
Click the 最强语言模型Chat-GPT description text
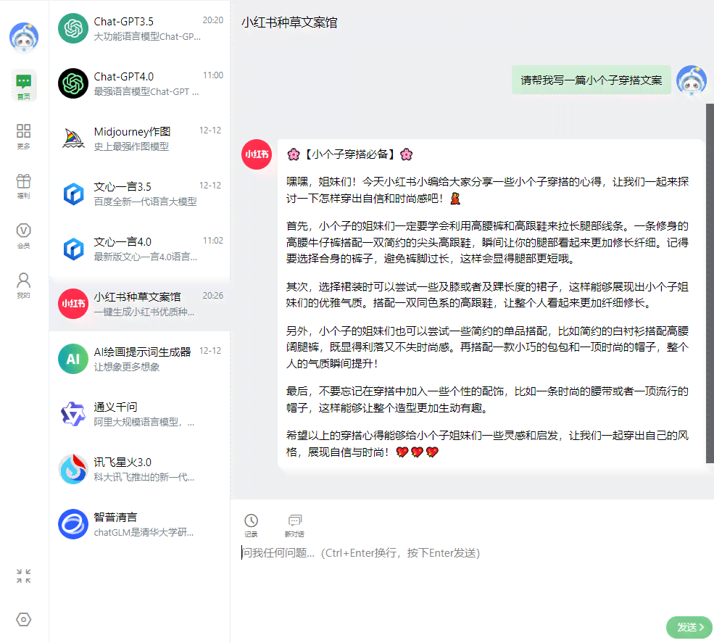point(146,91)
